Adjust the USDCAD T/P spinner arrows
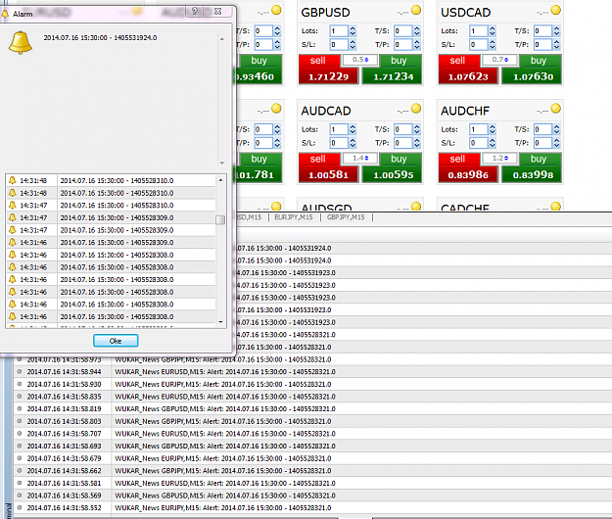 click(556, 44)
